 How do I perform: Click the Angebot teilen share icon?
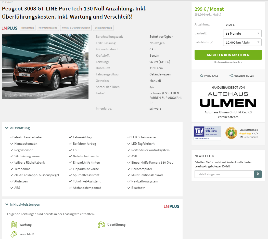tap(231, 76)
